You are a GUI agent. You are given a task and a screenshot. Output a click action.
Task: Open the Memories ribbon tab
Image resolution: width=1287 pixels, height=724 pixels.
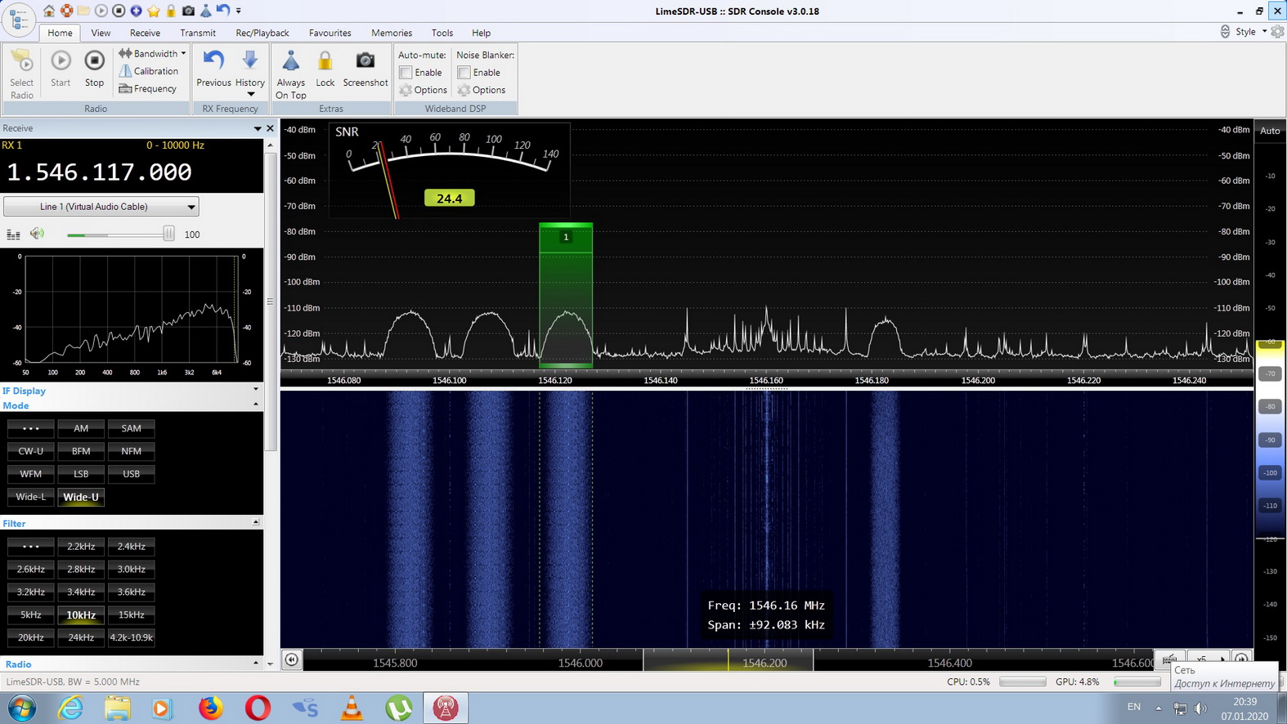click(392, 33)
